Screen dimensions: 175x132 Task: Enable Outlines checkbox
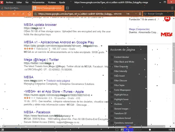pos(112,104)
